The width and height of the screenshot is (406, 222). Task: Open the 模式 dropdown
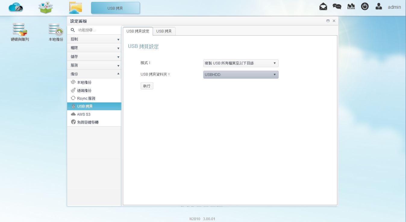click(x=241, y=63)
